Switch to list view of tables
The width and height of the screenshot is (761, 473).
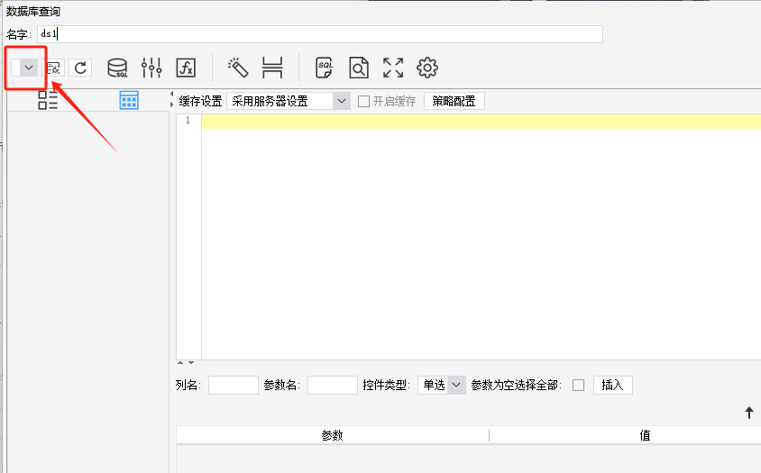click(x=48, y=100)
